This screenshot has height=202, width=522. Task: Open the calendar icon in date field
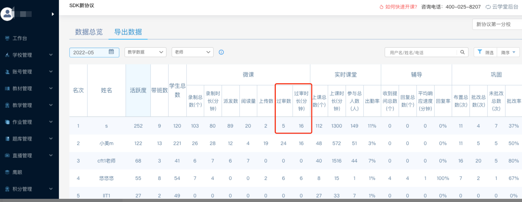coord(111,52)
